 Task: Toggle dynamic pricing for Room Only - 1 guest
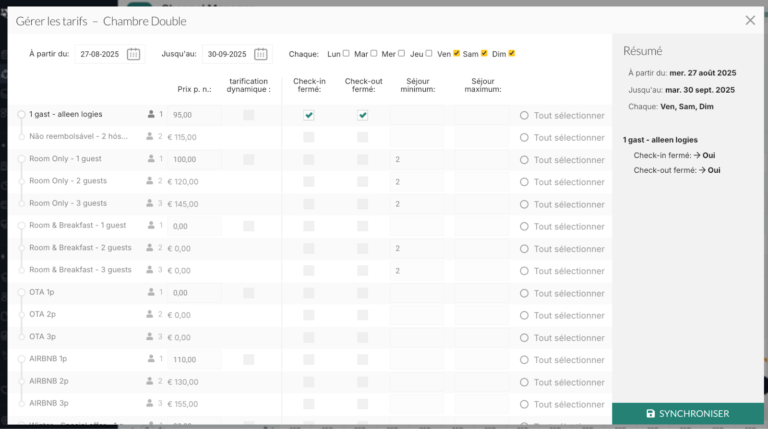pos(249,159)
